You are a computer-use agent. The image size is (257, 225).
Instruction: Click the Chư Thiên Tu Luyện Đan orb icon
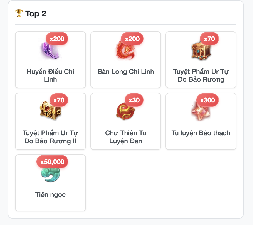coord(125,111)
